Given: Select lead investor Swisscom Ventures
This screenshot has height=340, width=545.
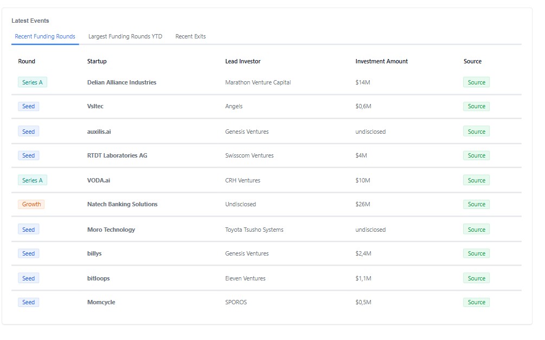Looking at the screenshot, I should [249, 155].
